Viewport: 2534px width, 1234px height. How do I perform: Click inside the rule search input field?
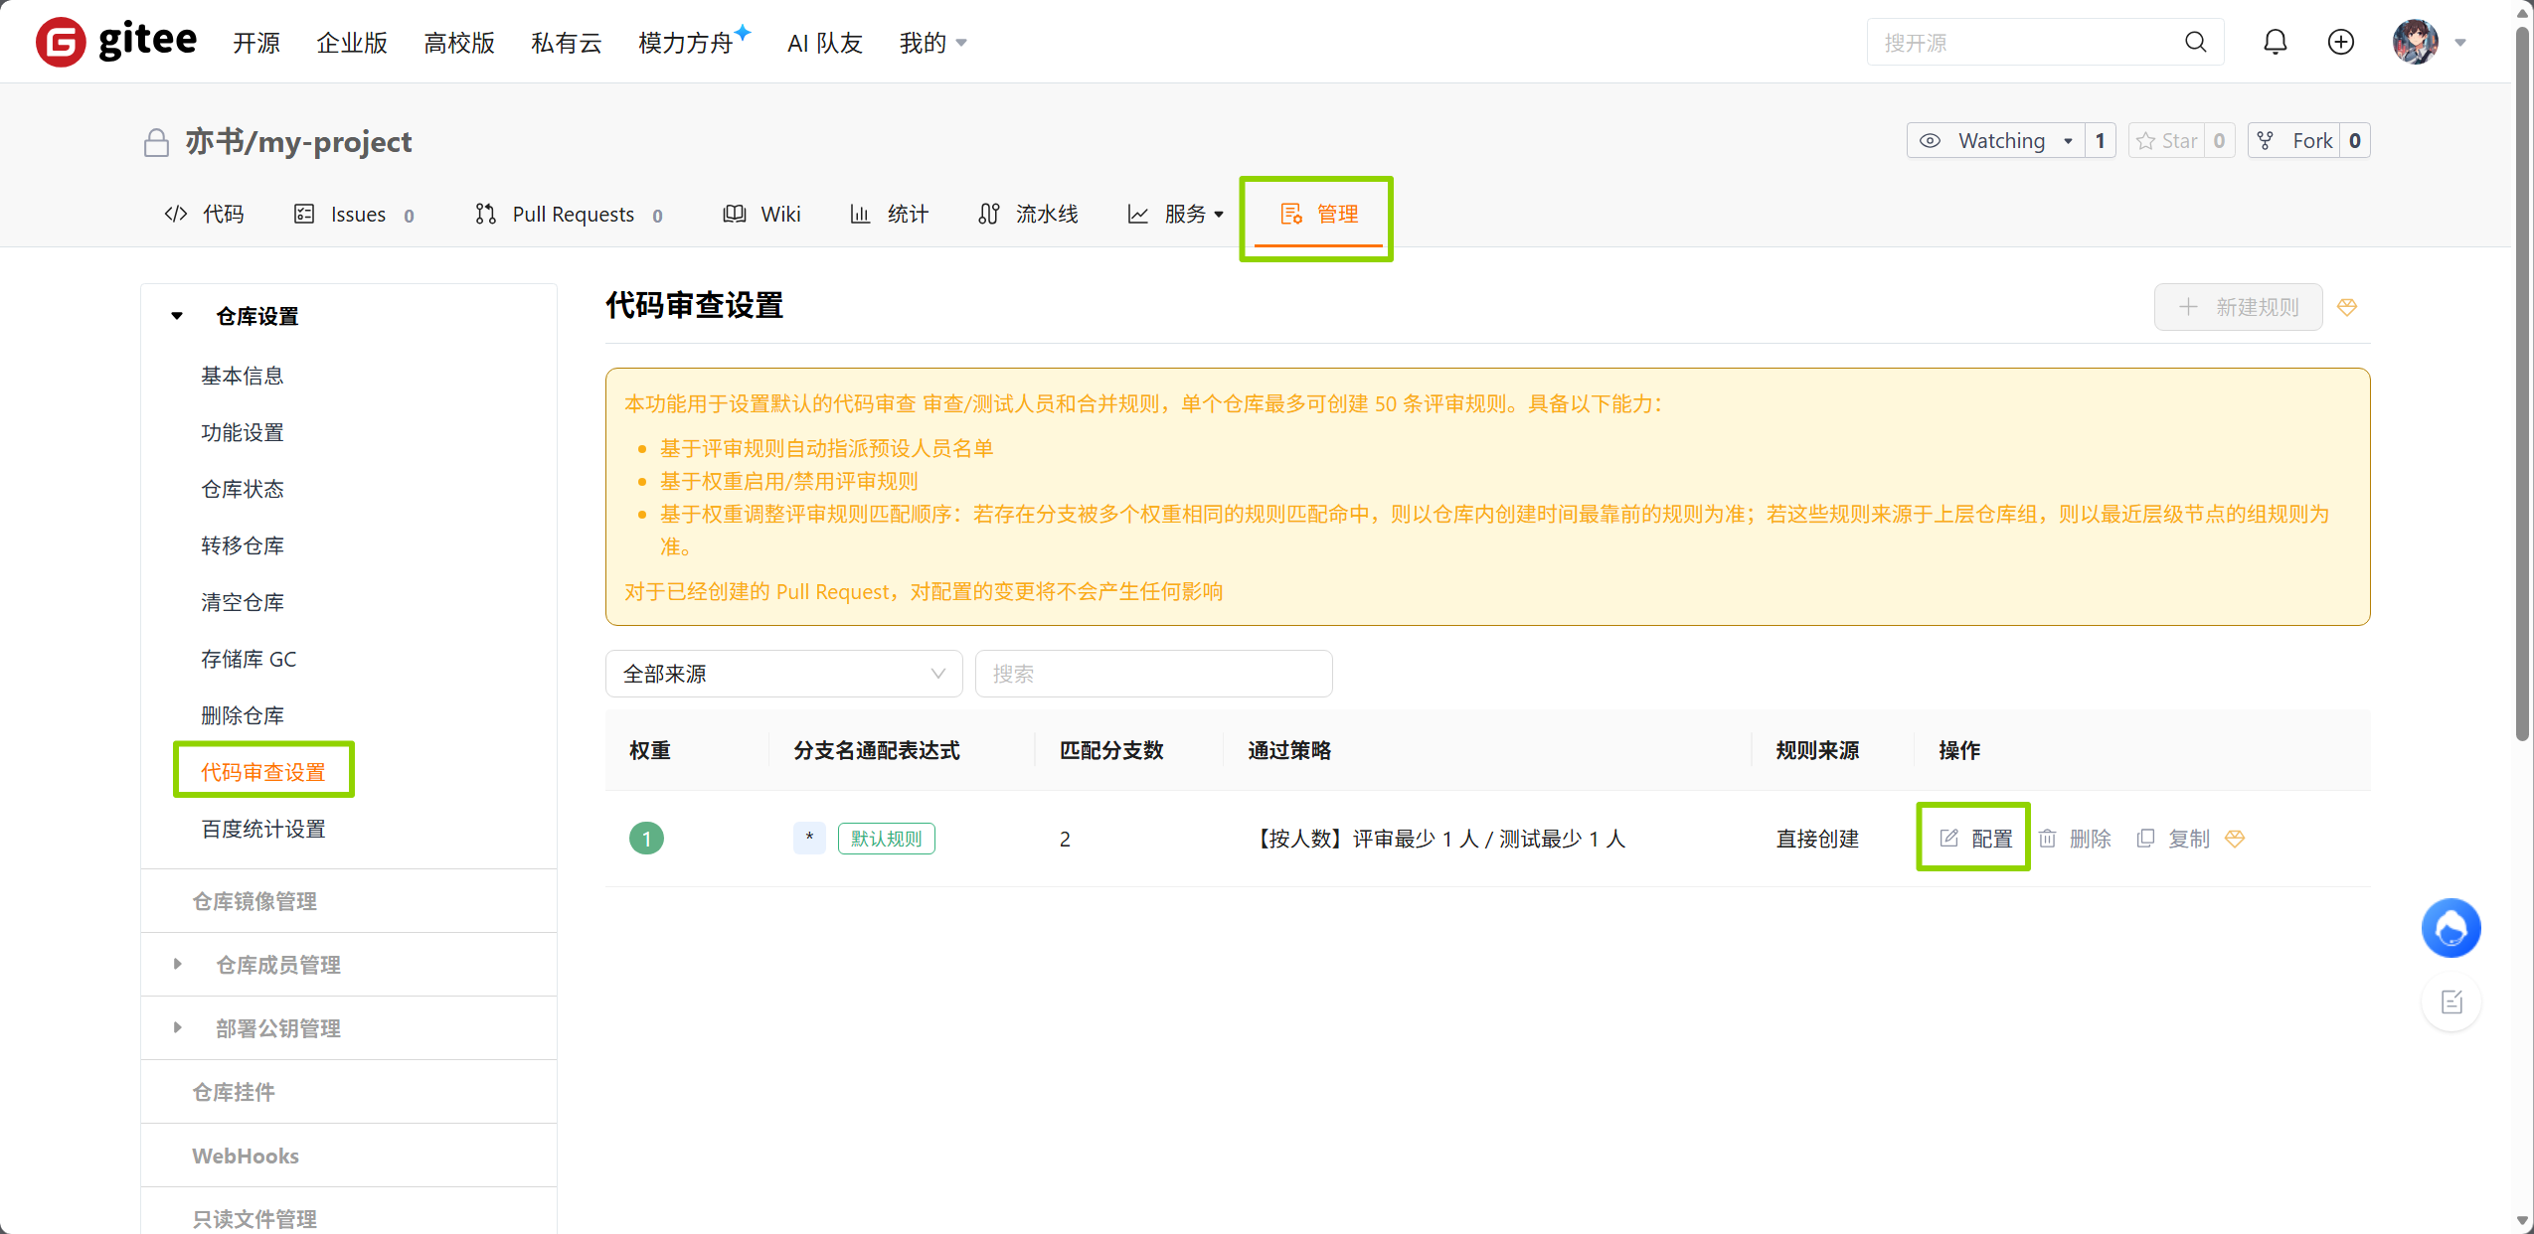tap(1153, 673)
